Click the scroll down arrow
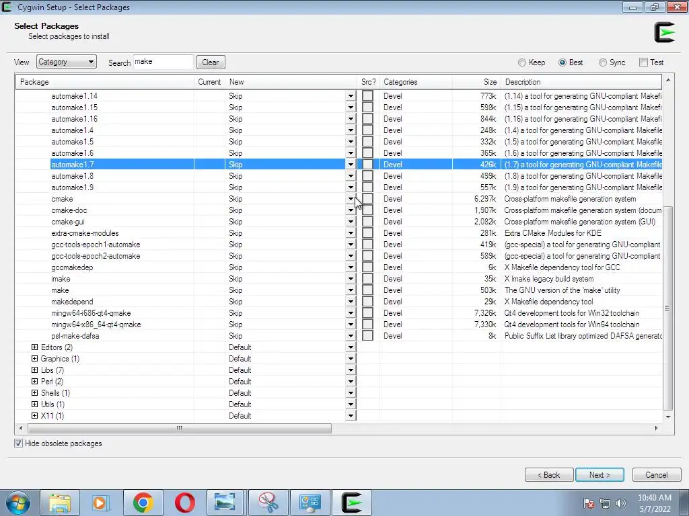Viewport: 689px width, 516px height. [668, 417]
